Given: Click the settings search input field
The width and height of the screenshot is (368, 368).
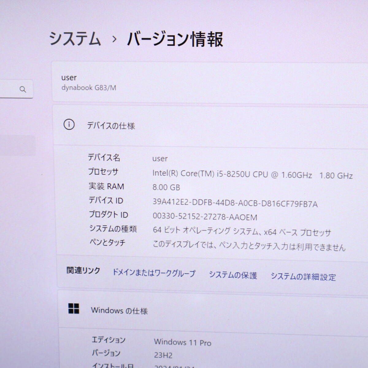Looking at the screenshot, I should [x=16, y=89].
